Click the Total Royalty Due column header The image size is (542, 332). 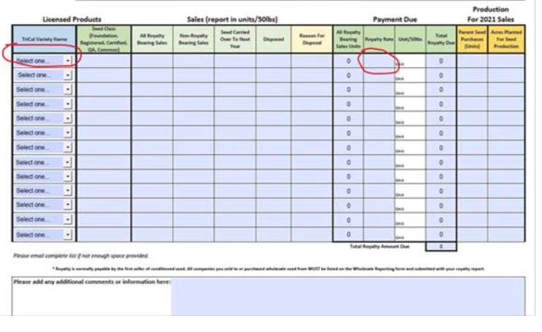pos(441,39)
